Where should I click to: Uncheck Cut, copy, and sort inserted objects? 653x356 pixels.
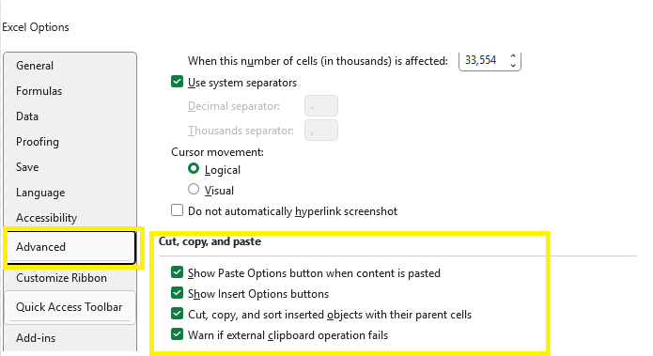click(177, 314)
